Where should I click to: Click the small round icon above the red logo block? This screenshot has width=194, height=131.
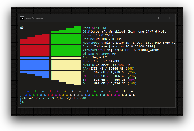click(22, 28)
